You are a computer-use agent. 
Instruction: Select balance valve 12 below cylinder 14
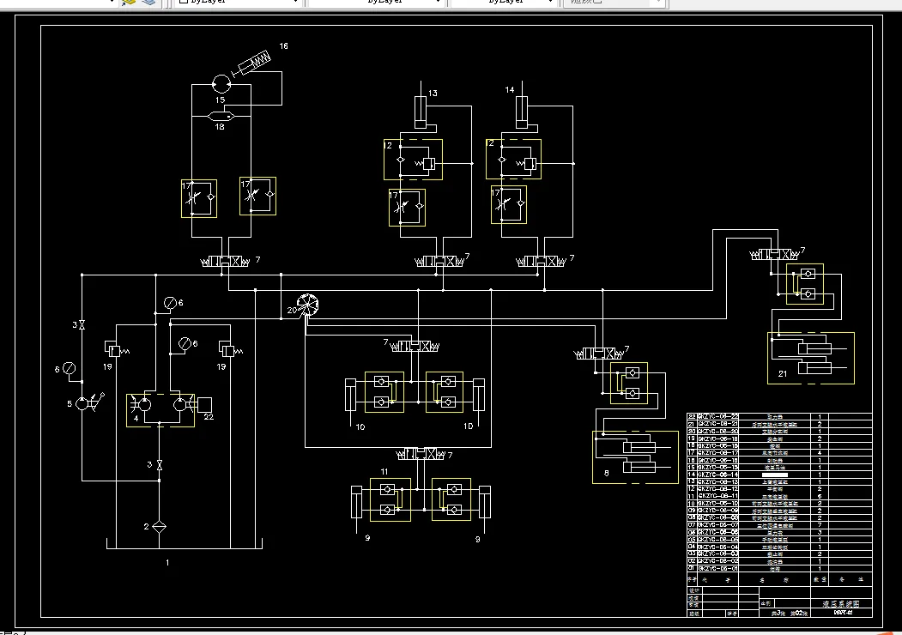(514, 160)
